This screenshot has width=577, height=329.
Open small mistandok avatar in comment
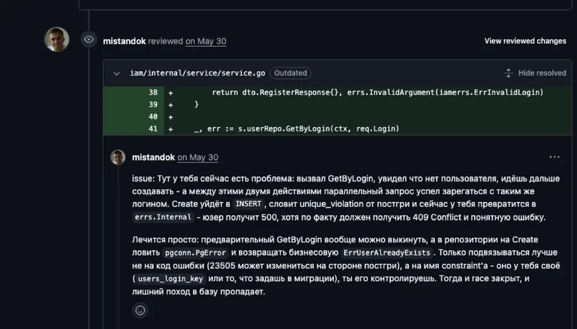[118, 157]
